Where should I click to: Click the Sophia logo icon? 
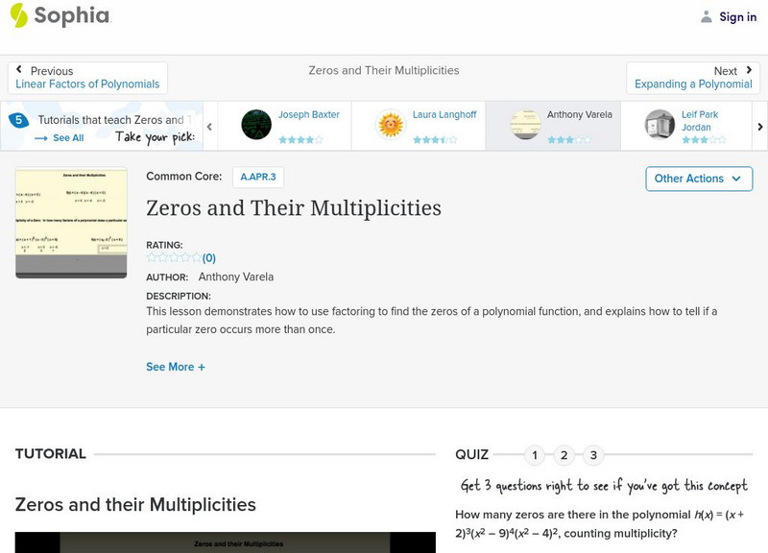[19, 15]
